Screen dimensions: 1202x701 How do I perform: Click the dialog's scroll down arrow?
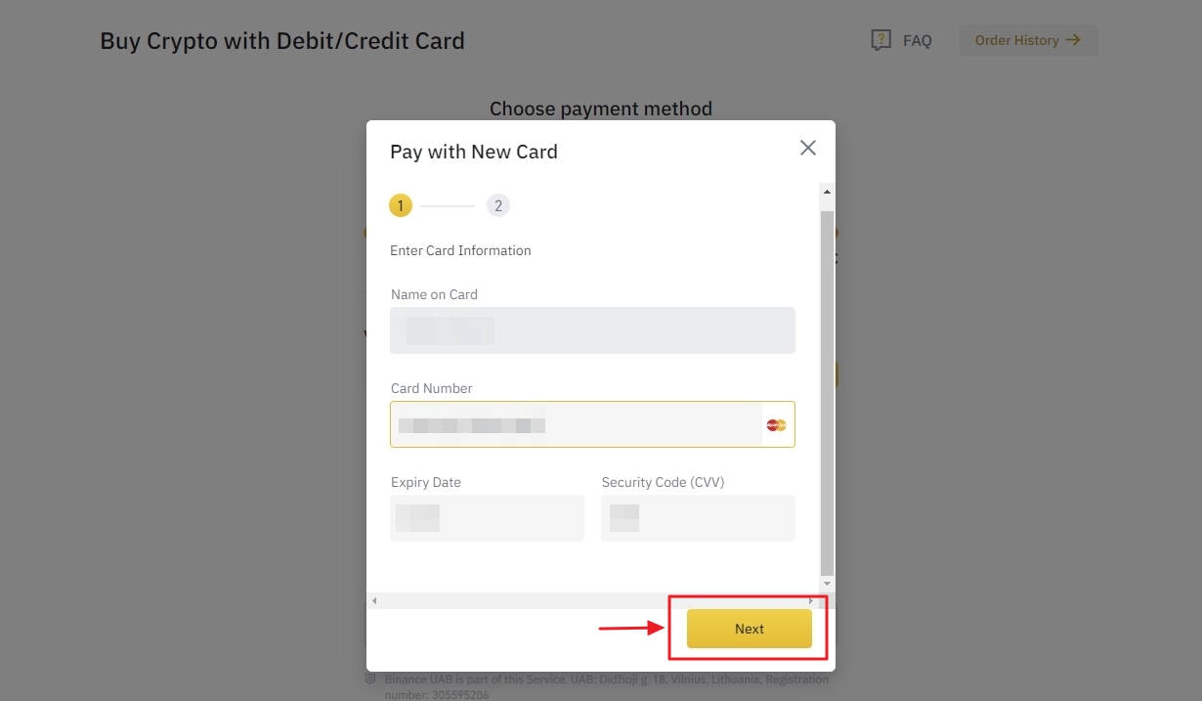tap(828, 584)
